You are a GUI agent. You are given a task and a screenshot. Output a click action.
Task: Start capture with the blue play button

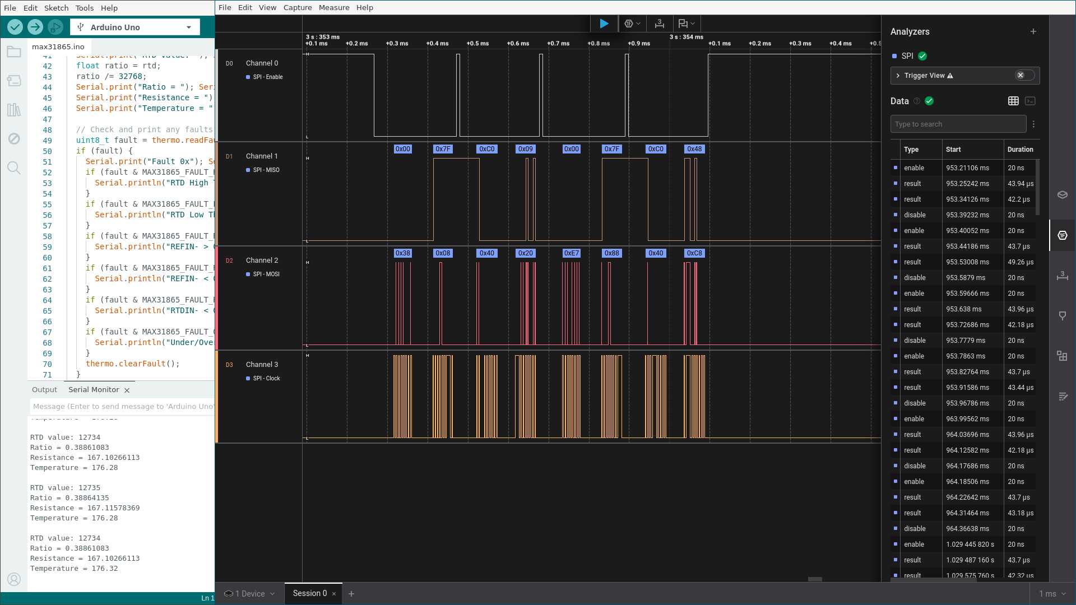[604, 24]
